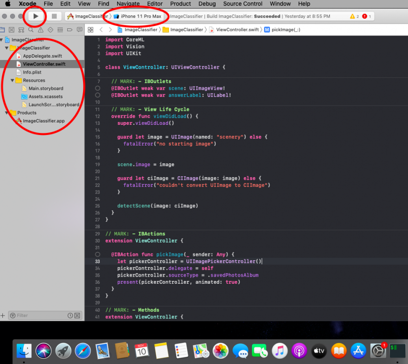Open the Source Control menu

pyautogui.click(x=242, y=4)
